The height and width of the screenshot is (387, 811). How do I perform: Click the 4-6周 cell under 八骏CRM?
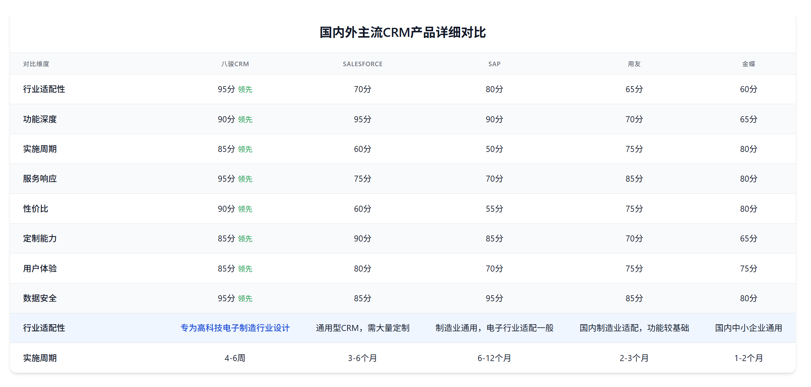[235, 358]
